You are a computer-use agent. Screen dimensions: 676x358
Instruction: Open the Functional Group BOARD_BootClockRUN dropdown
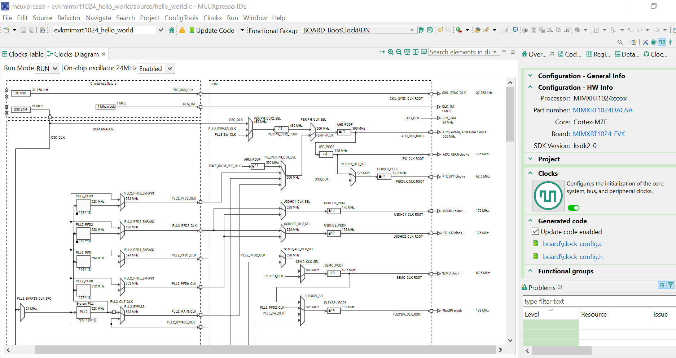(412, 30)
